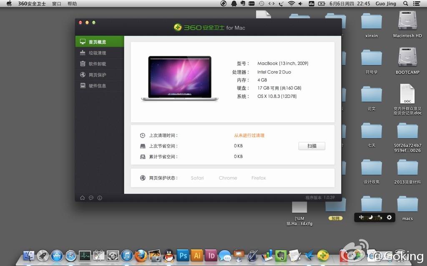Launch InDesign from the Dock
Viewport: 427px width, 266px height.
(x=211, y=256)
